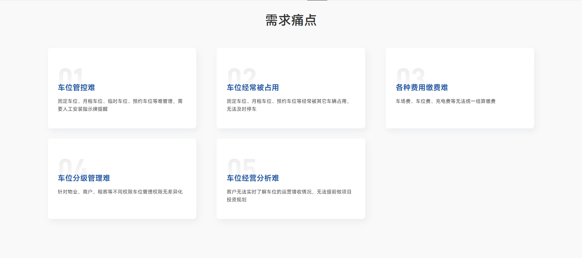Screen dimensions: 582x258
Task: Open the 车位经常被占用 card title
Action: (253, 87)
